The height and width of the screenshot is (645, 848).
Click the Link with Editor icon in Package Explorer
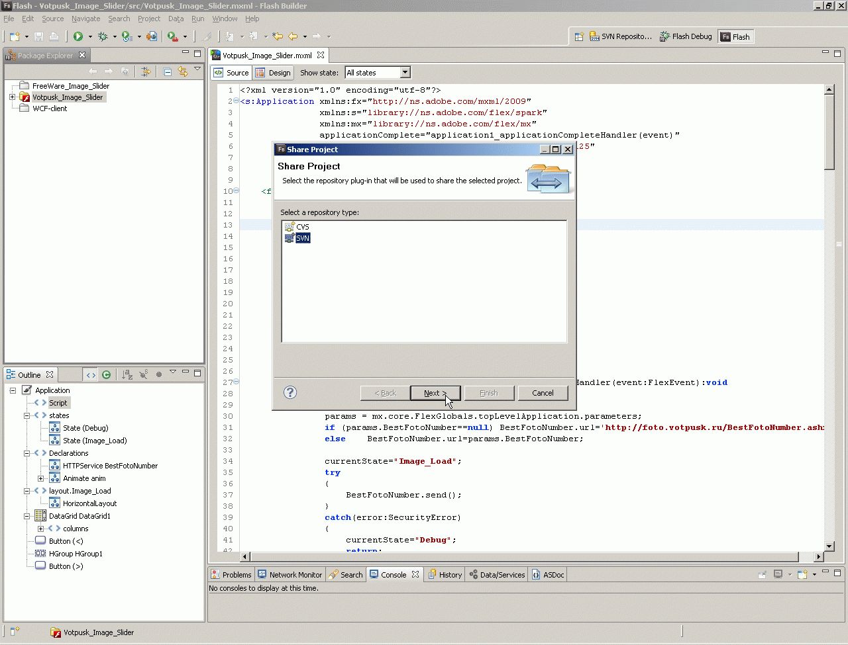tap(183, 71)
